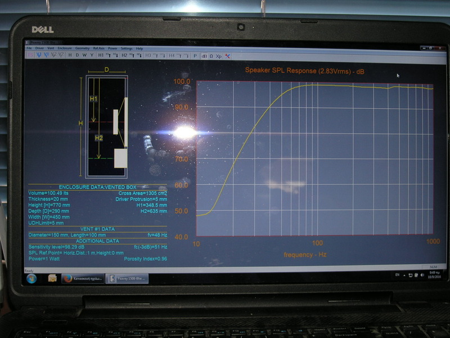Open the Power menu
Screen dimensions: 450x338
tap(113, 48)
